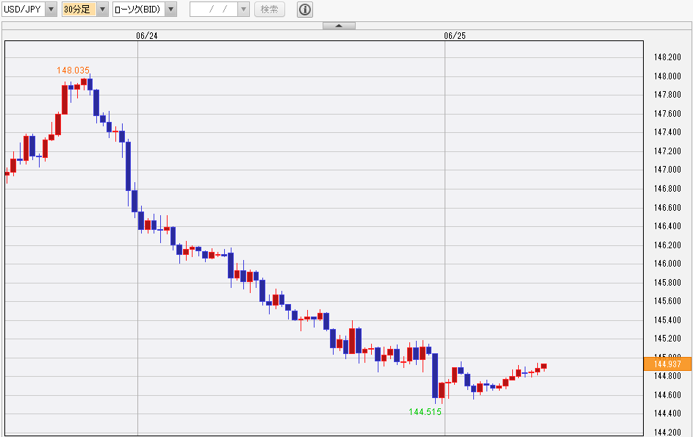Click the 148.000 price axis label
Image resolution: width=693 pixels, height=437 pixels.
[667, 76]
